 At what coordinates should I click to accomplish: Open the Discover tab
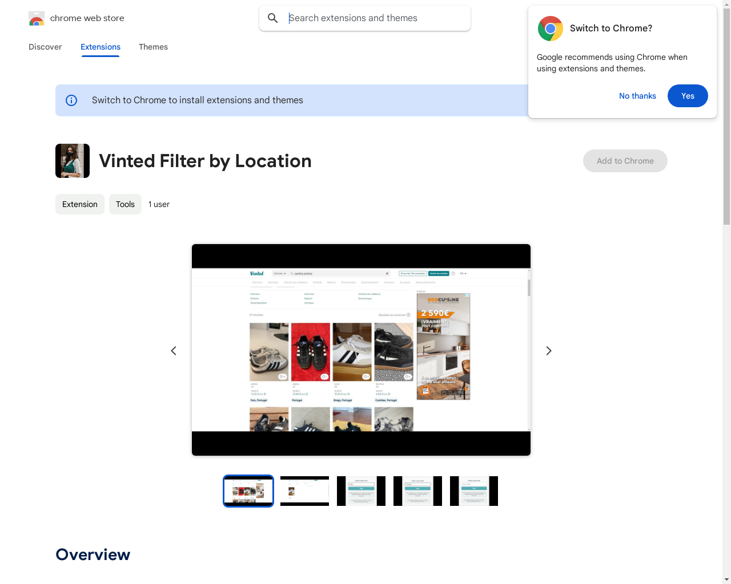click(45, 47)
